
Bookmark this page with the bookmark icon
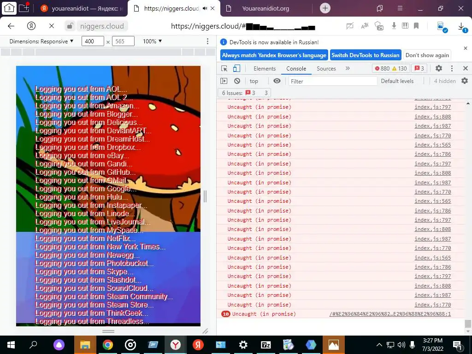click(x=416, y=26)
